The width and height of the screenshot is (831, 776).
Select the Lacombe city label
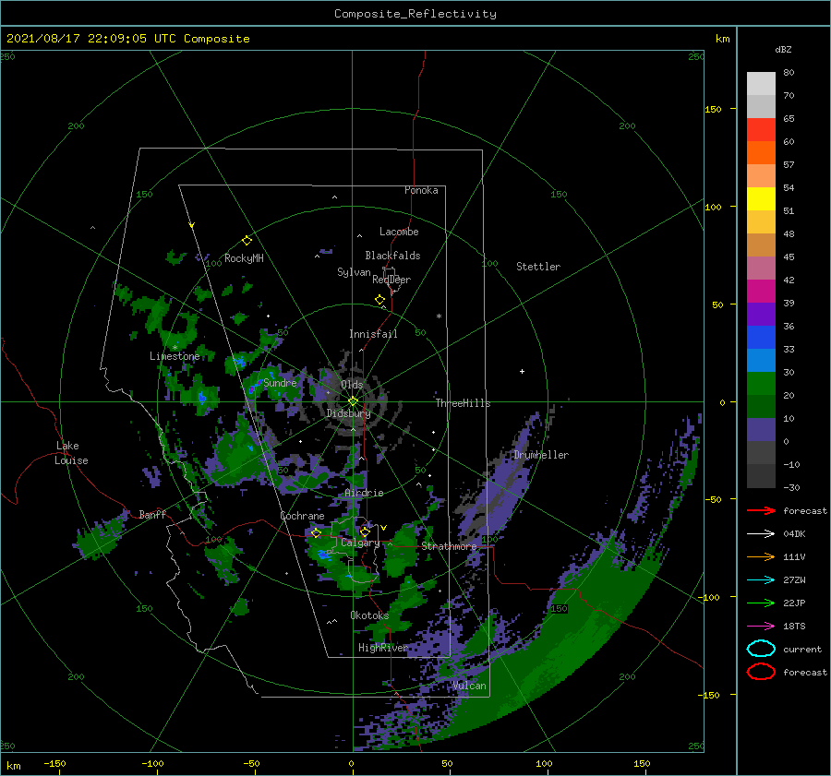[x=399, y=232]
